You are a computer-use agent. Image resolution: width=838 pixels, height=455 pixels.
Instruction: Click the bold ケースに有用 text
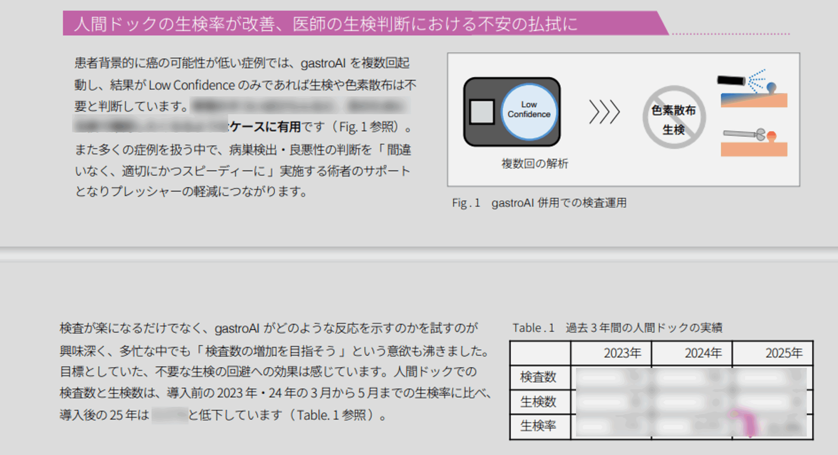(265, 127)
